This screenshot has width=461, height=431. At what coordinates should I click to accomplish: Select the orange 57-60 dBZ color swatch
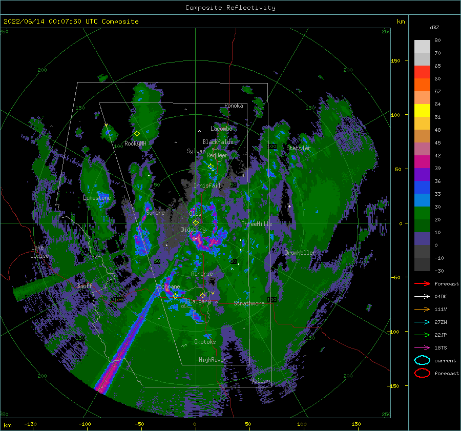[422, 85]
